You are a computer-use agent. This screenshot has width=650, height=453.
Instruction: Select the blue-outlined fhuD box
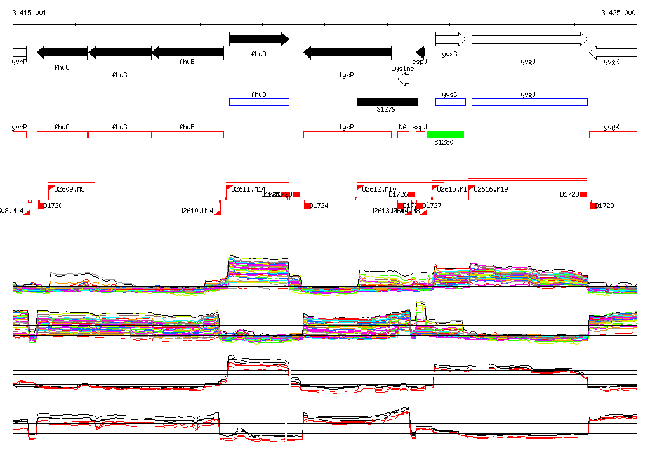click(259, 102)
